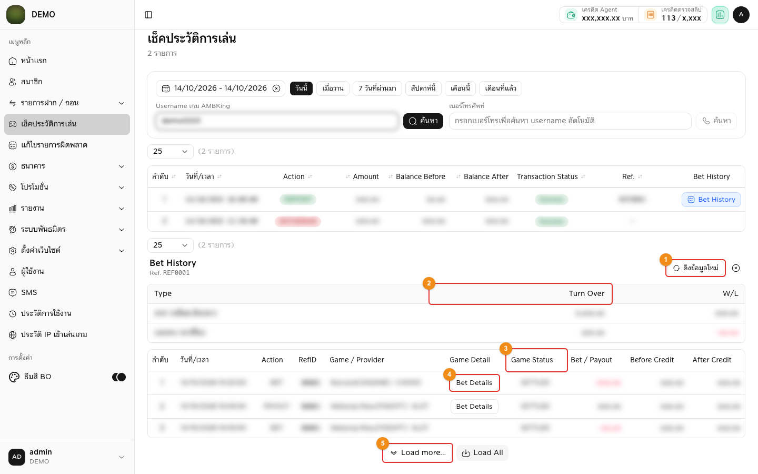Click the Load All button
Screen dimensions: 758x474
click(482, 453)
